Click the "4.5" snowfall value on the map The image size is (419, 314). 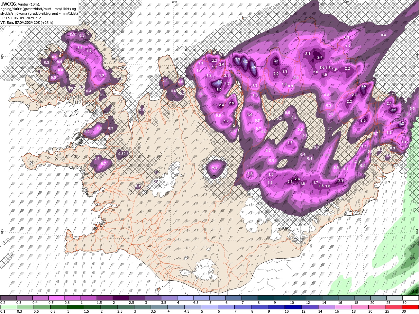(x=253, y=67)
